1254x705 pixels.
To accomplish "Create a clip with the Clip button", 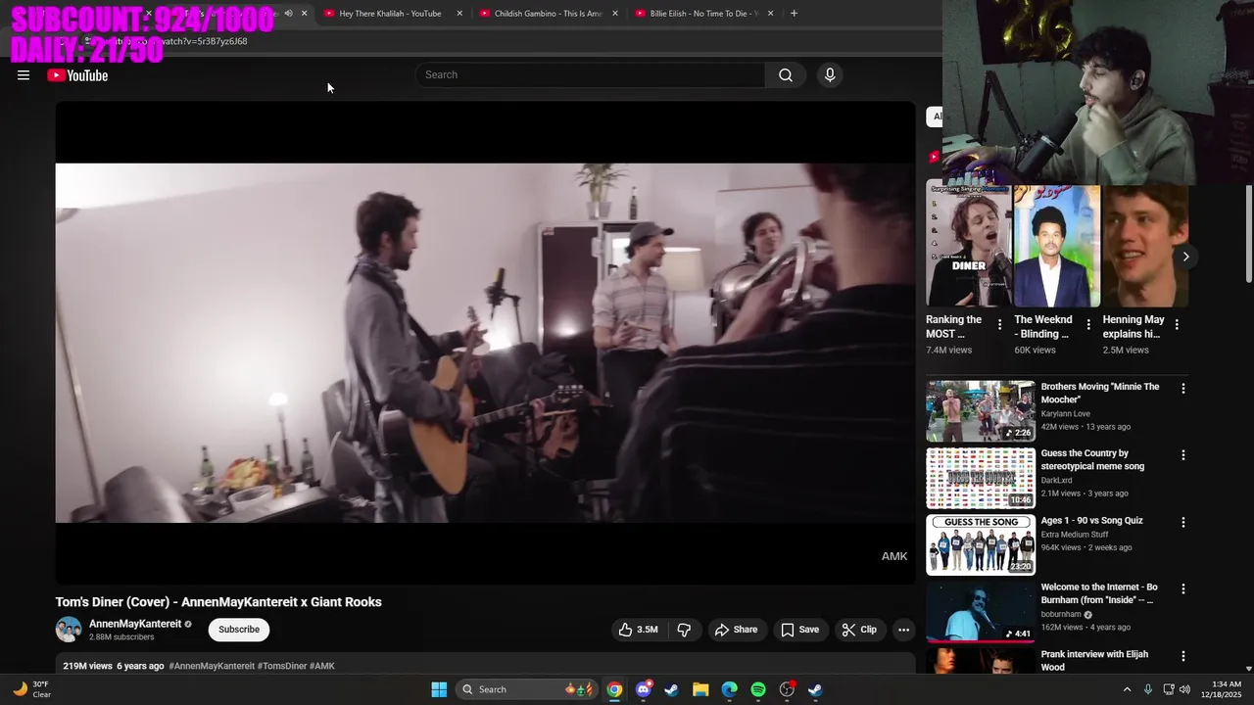I will [x=859, y=630].
